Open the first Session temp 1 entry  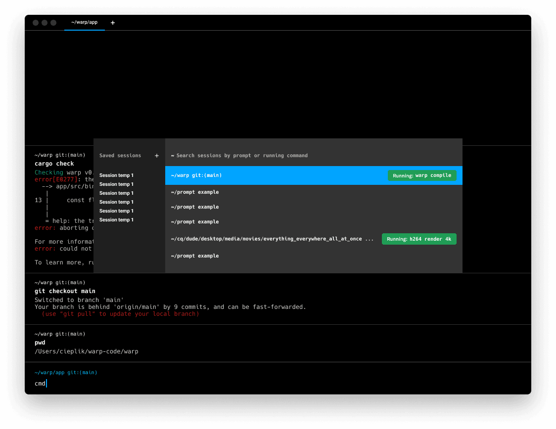coord(116,175)
